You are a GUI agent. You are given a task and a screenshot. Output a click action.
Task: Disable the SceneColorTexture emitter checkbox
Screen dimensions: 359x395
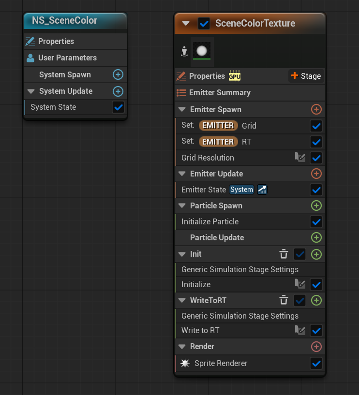coord(204,23)
